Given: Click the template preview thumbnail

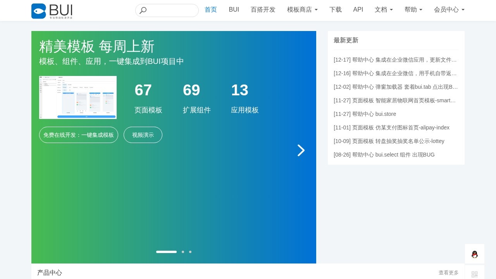Looking at the screenshot, I should coord(78,97).
